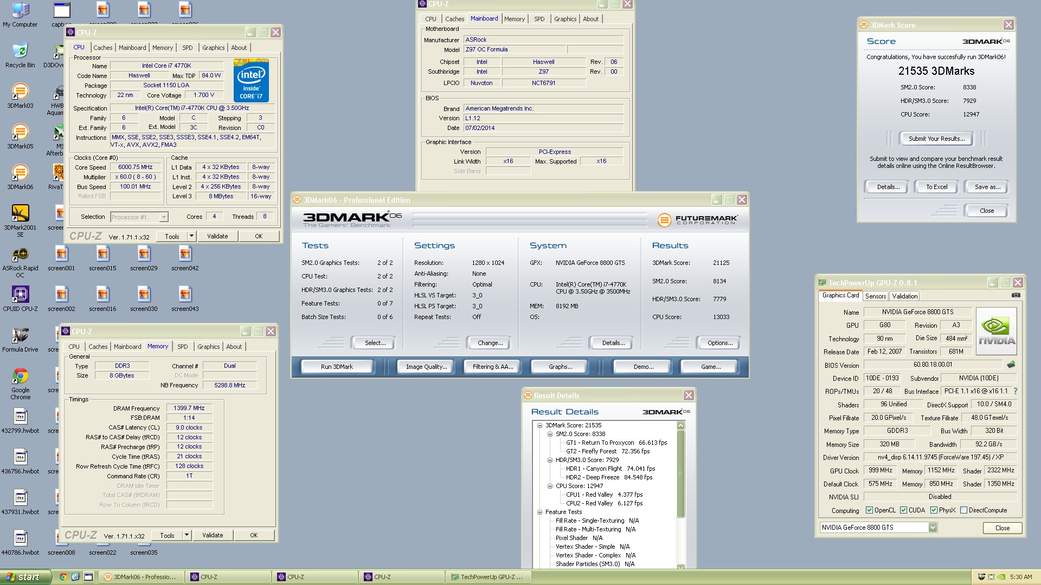Collapse the SM2.0 Score tree node
Screen dimensions: 1041x585
coord(550,434)
